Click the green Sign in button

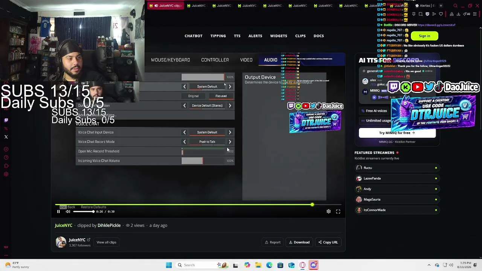click(424, 36)
